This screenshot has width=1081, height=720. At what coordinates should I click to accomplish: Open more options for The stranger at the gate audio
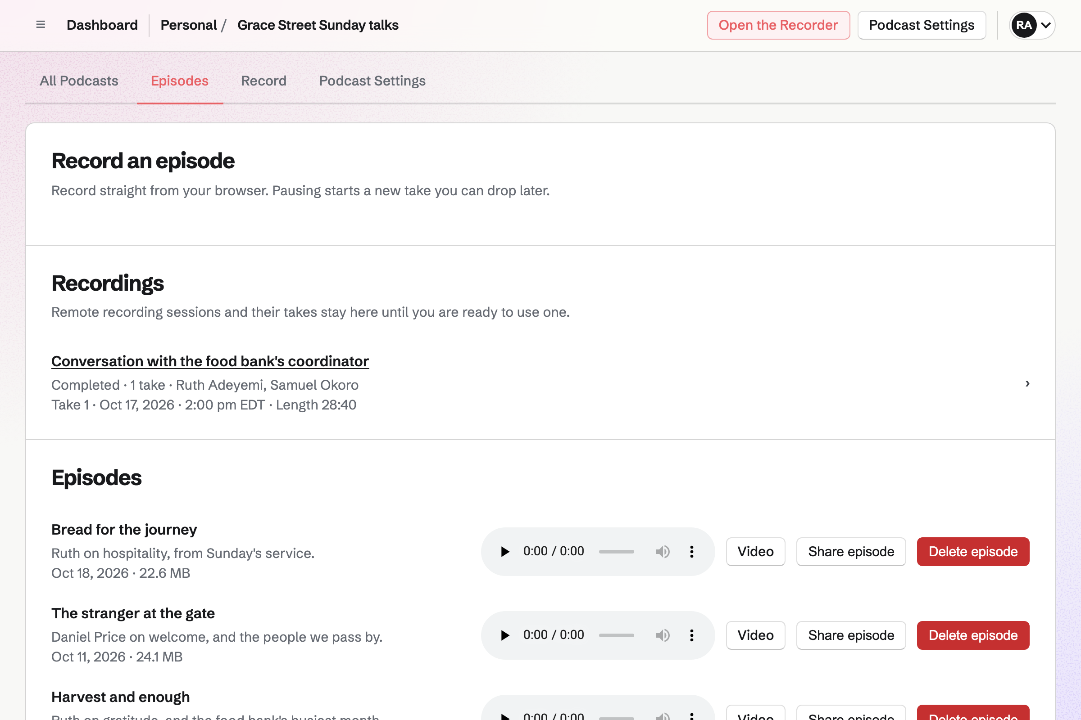pyautogui.click(x=692, y=635)
